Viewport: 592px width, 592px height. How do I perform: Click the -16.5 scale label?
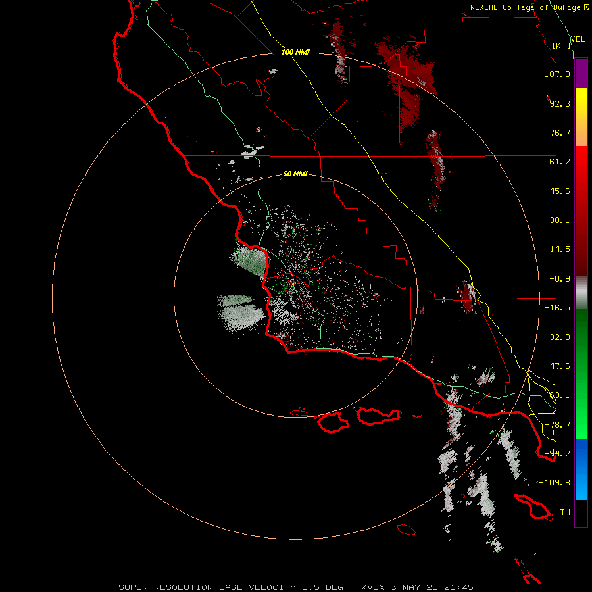(x=557, y=308)
